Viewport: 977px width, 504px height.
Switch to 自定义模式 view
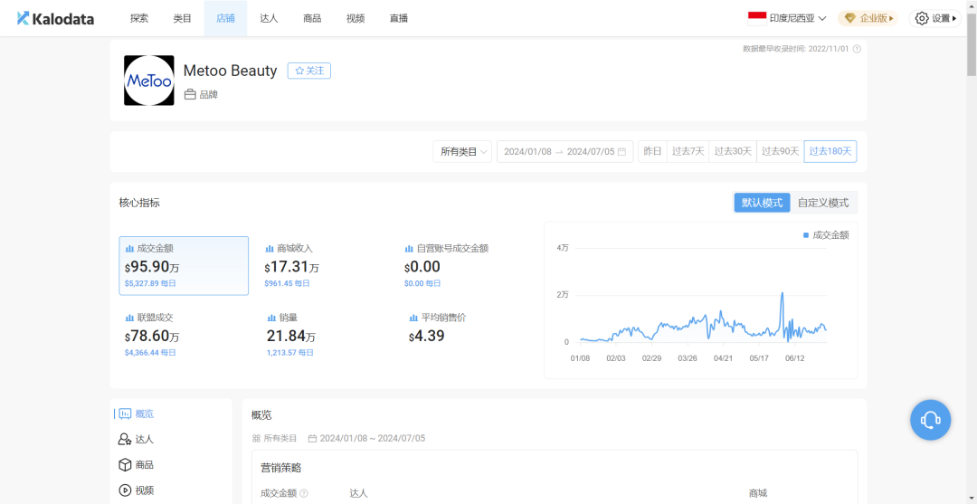coord(823,203)
